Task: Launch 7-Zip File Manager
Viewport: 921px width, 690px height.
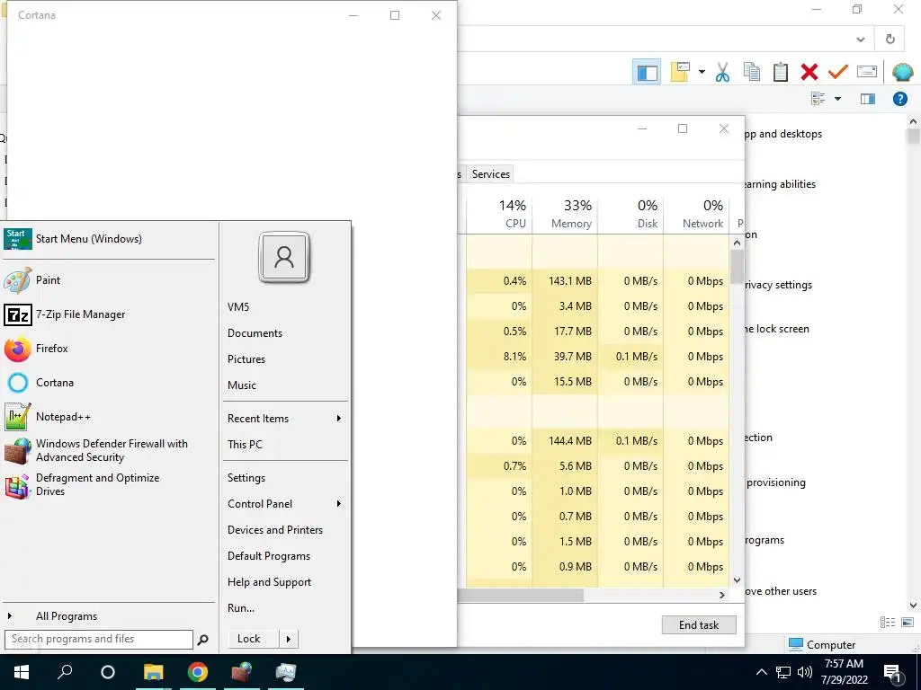Action: 109,314
